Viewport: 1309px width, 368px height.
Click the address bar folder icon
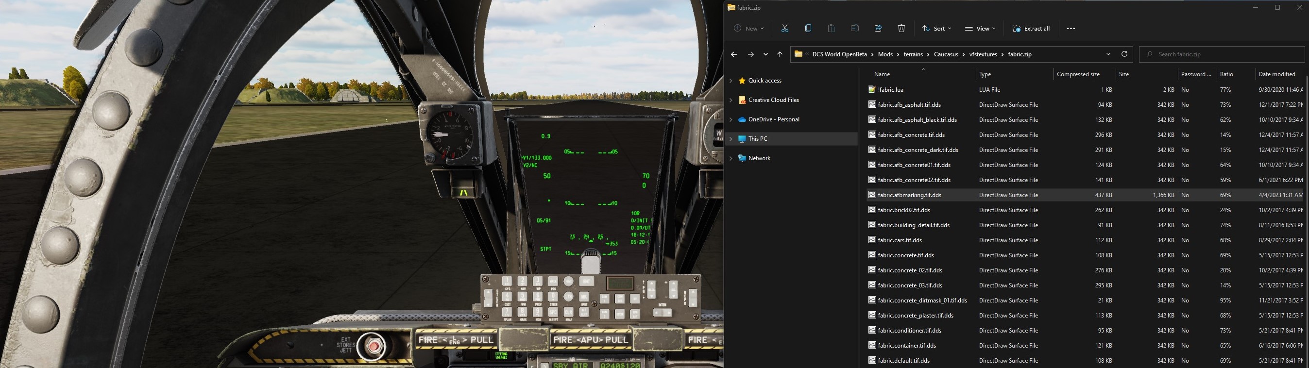click(799, 54)
